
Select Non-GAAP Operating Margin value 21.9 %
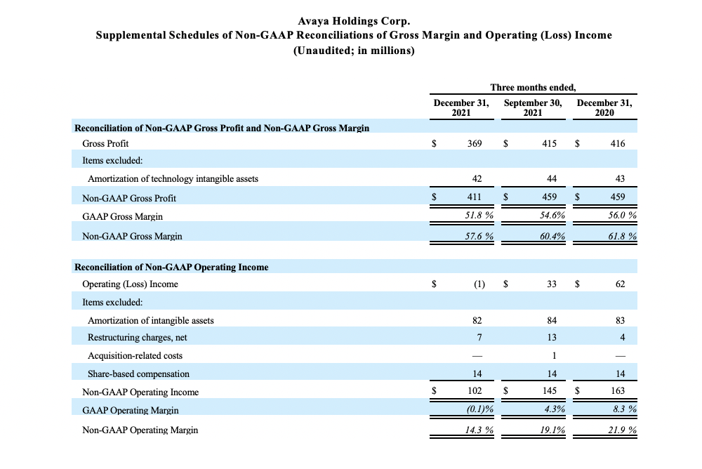pyautogui.click(x=622, y=430)
